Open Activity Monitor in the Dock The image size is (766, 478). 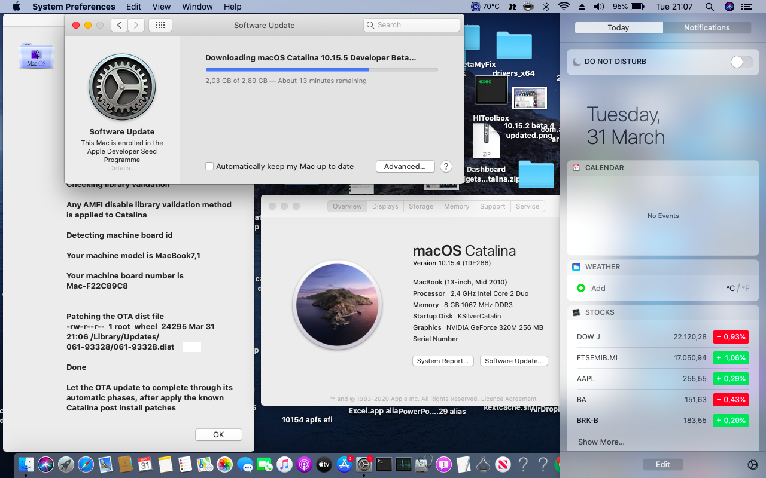tap(404, 464)
